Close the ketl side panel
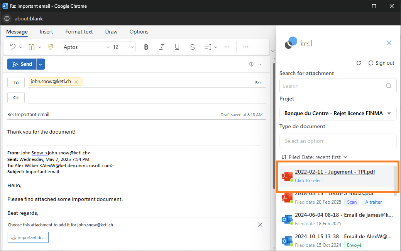The image size is (401, 251). (389, 43)
